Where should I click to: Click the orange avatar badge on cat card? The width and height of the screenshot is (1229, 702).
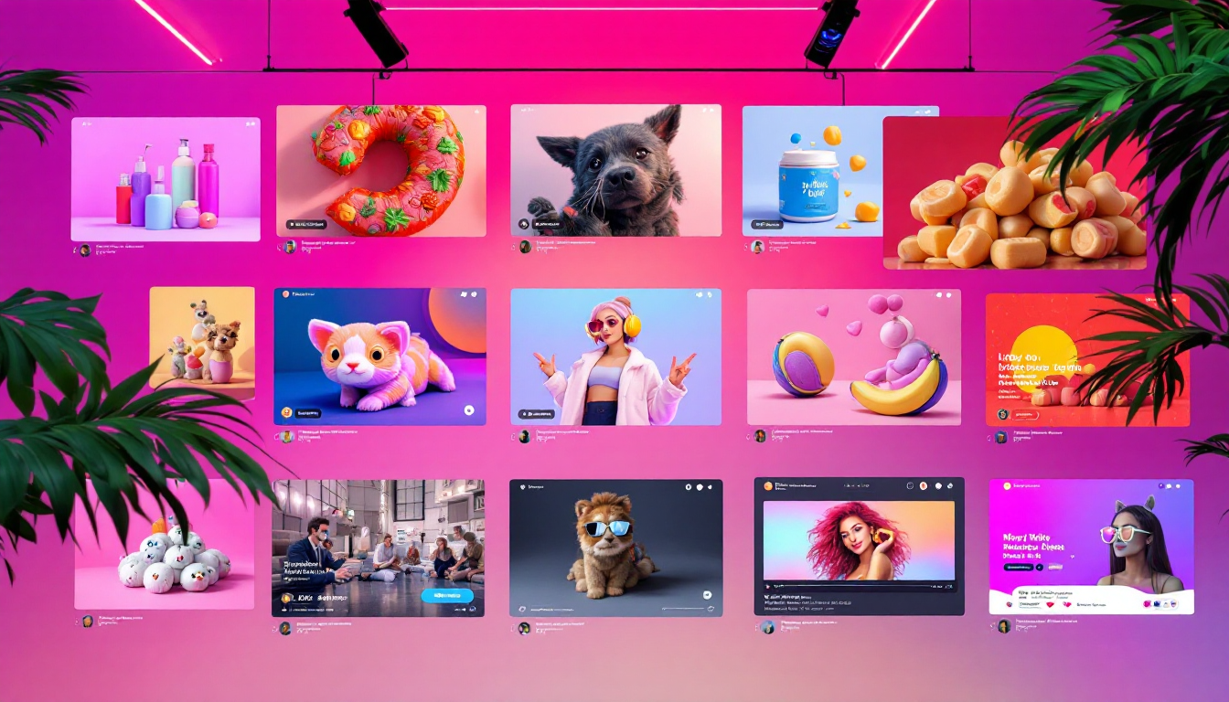pos(286,412)
